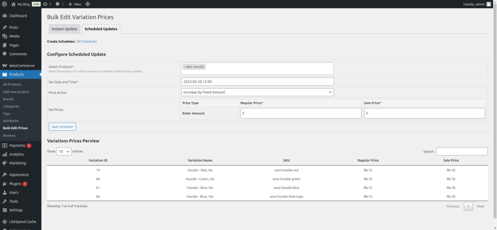Image resolution: width=497 pixels, height=230 pixels.
Task: Click the Set Date and Time field
Action: (257, 82)
